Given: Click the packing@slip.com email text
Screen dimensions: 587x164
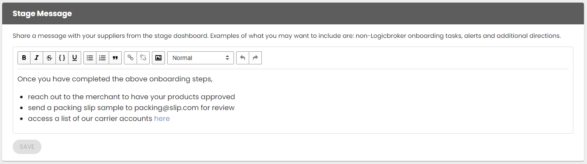Looking at the screenshot, I should [166, 107].
